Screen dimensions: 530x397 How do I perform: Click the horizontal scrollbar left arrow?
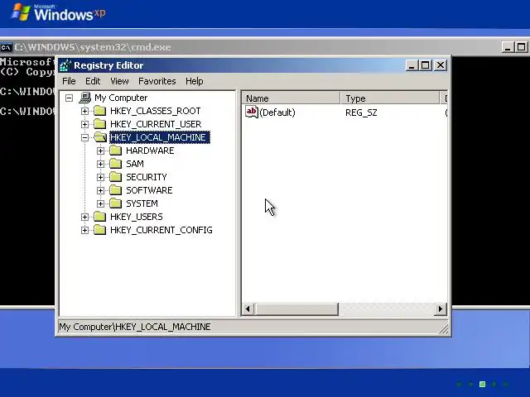248,309
